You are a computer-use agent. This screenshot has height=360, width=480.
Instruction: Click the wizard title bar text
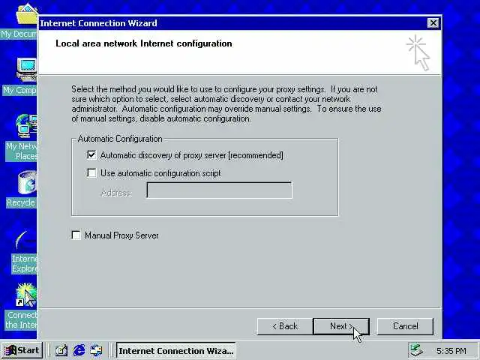[x=98, y=23]
